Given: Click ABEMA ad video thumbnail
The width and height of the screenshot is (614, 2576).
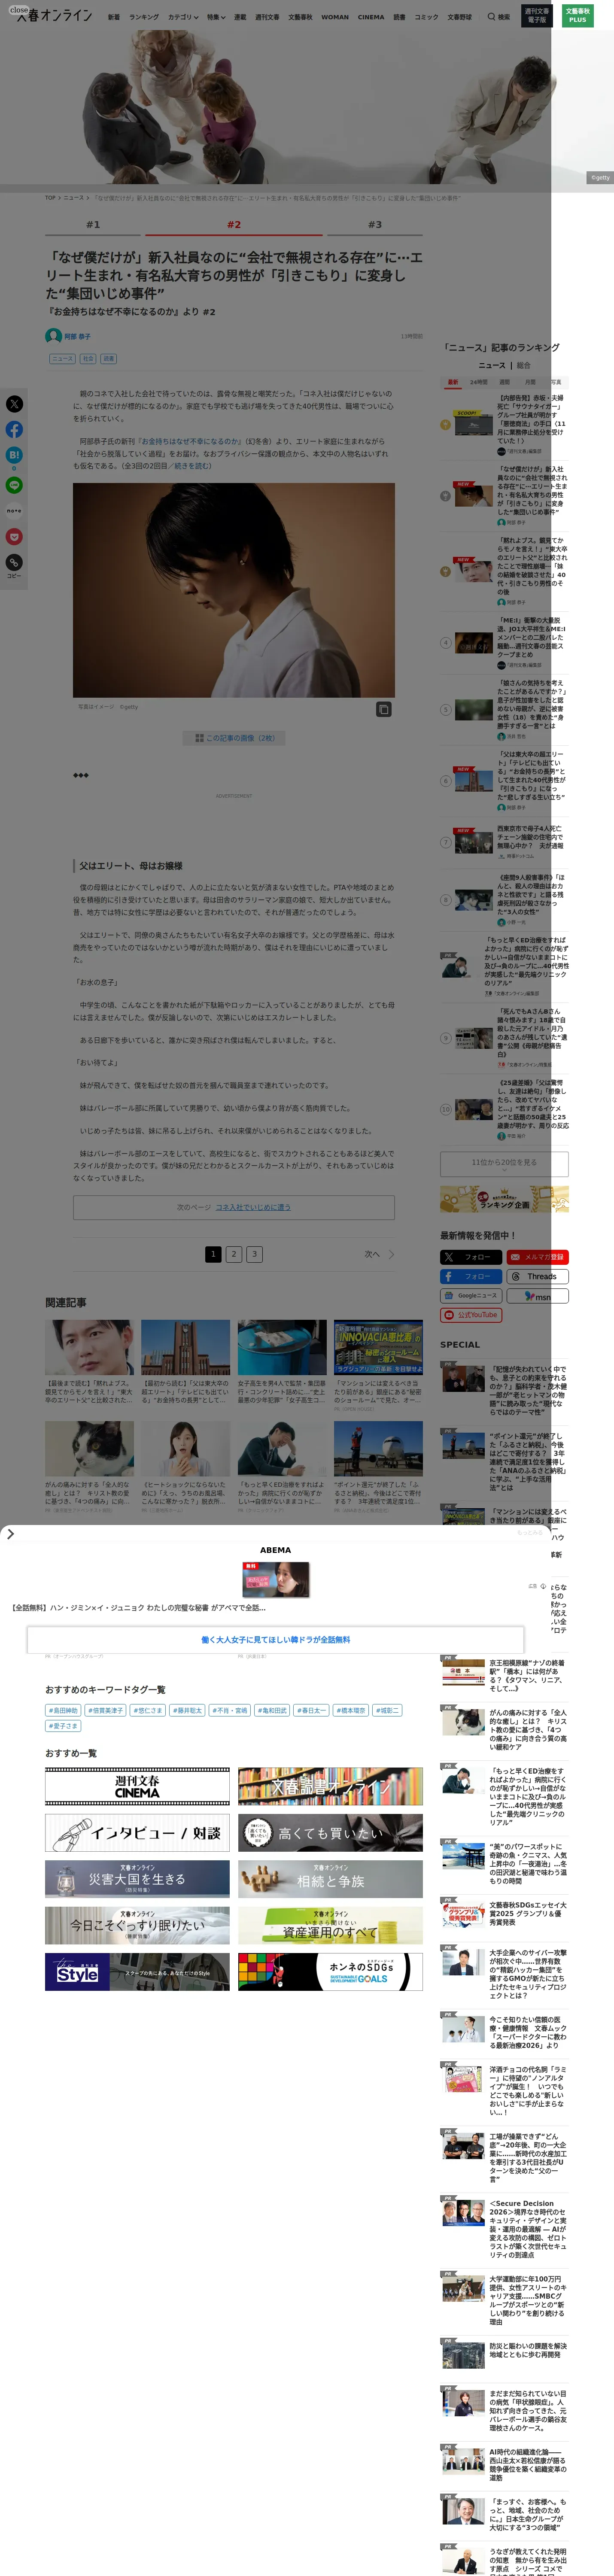Looking at the screenshot, I should click(x=276, y=1580).
